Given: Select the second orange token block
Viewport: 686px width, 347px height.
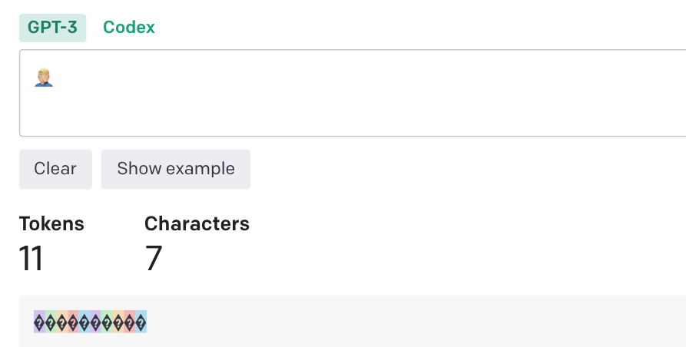Looking at the screenshot, I should click(118, 322).
